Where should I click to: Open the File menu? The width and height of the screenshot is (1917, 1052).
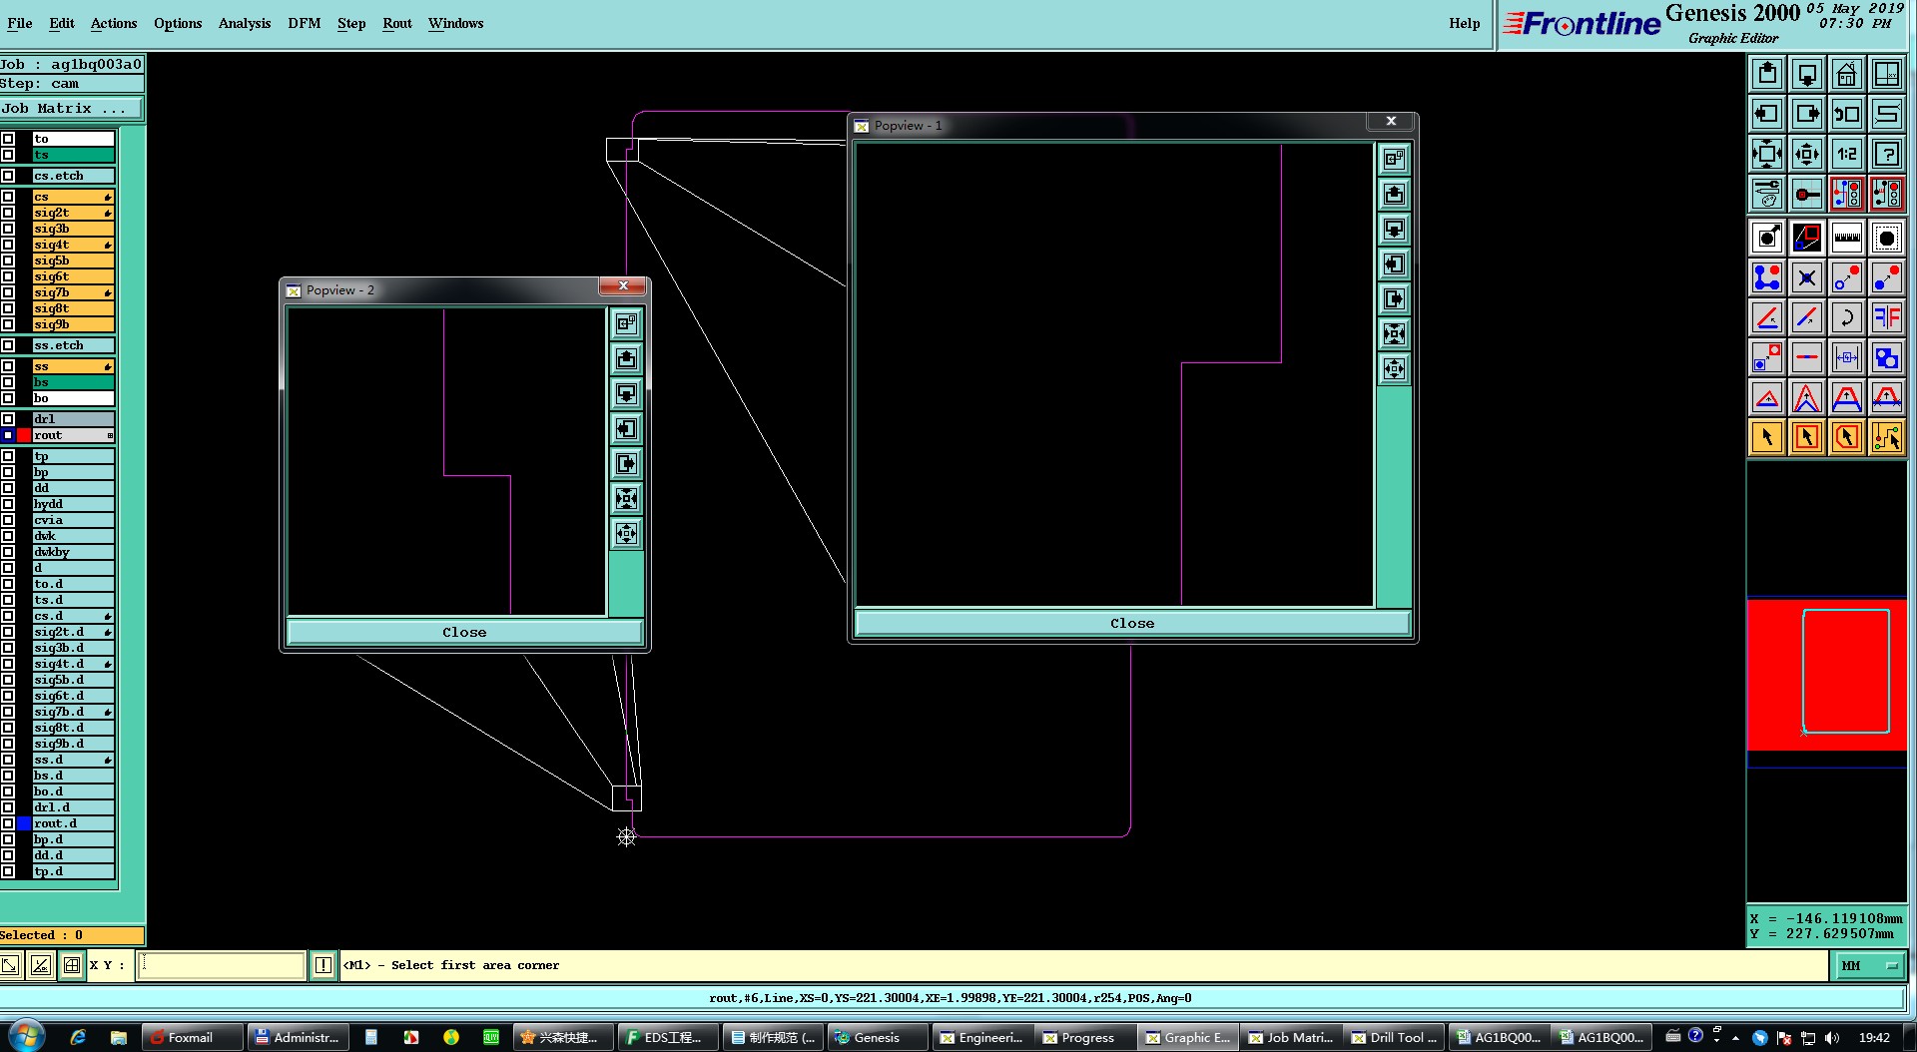point(20,23)
